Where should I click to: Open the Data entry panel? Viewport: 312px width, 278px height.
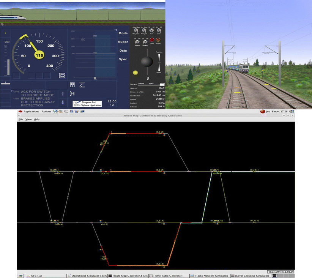(x=123, y=51)
